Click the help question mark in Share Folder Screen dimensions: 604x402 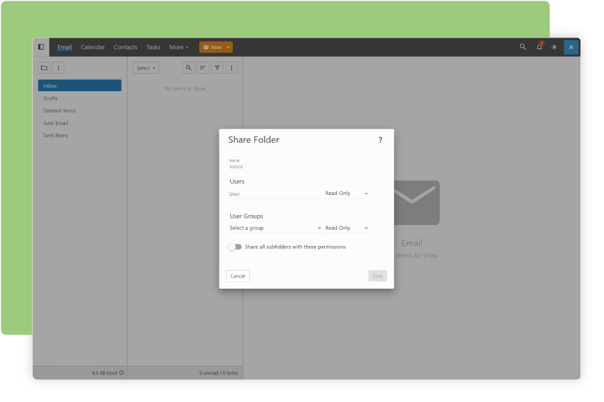[x=381, y=140]
